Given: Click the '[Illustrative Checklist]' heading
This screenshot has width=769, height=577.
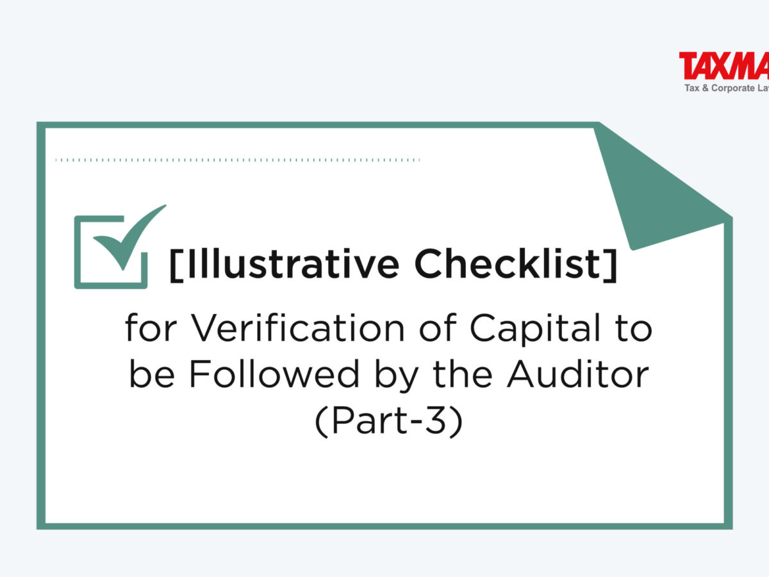Looking at the screenshot, I should pos(393,264).
